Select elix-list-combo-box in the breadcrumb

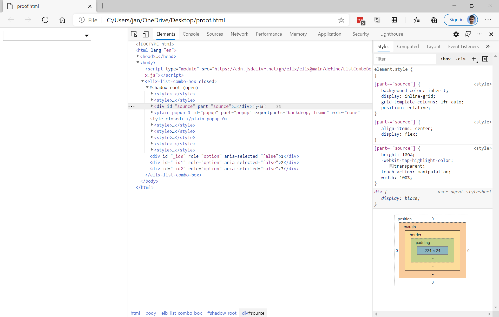181,313
